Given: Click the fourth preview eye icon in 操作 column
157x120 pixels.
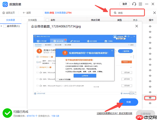Looking at the screenshot, I should (x=150, y=43).
